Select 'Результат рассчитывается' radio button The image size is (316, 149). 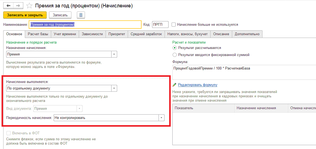174,48
